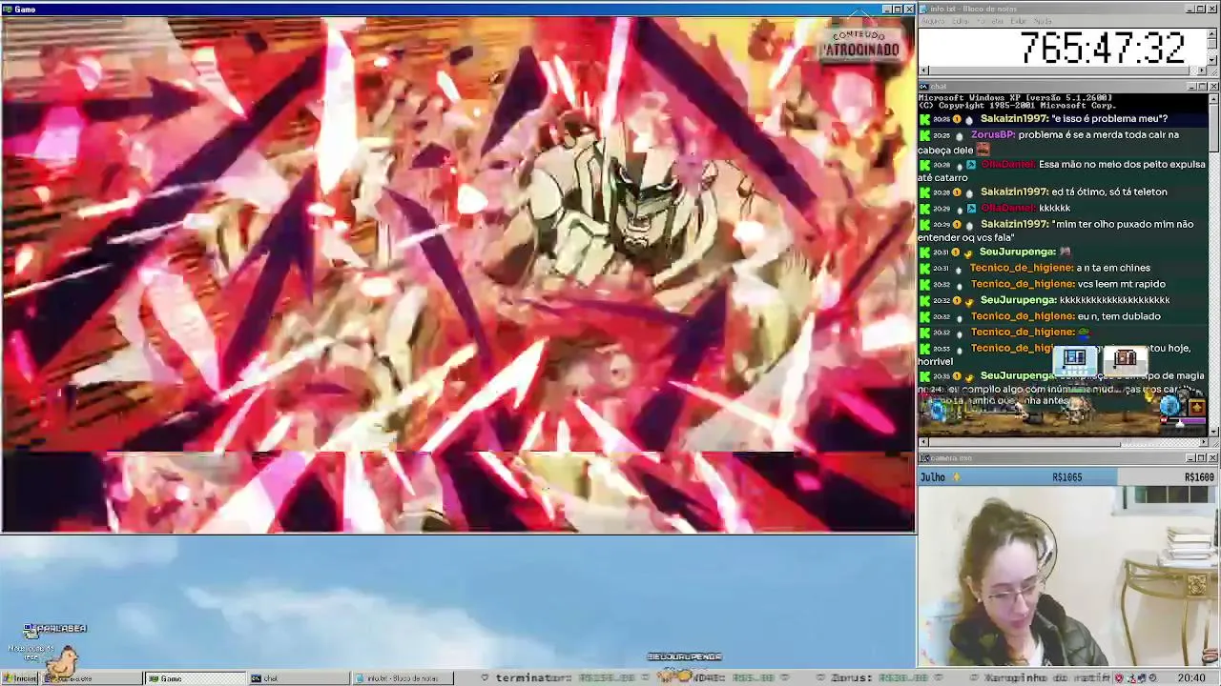Click the scroll right arrow in Notepad

(x=1202, y=71)
